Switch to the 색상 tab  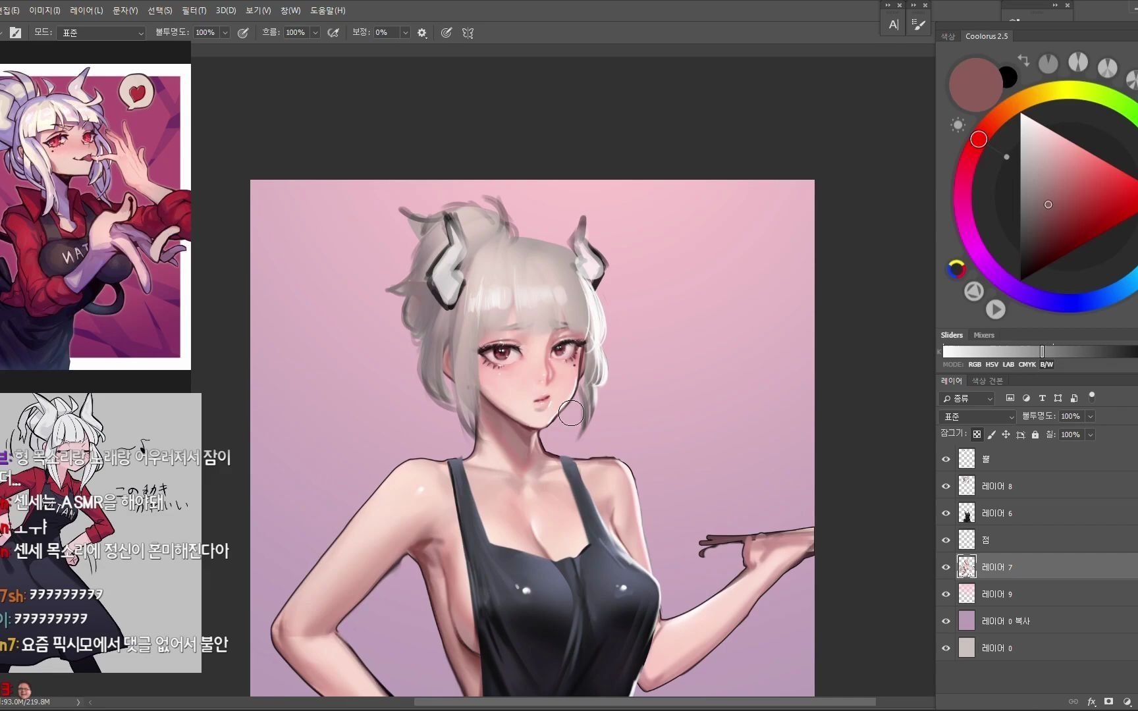click(x=948, y=36)
